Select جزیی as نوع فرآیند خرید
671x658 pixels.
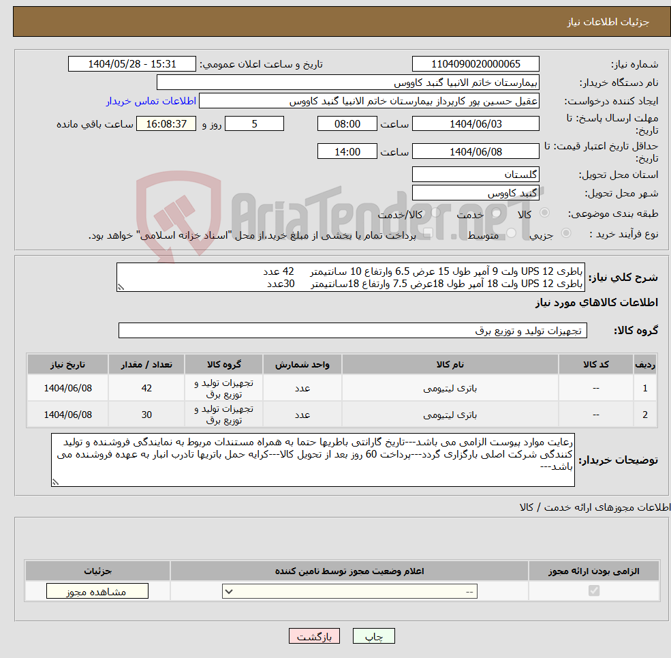[565, 234]
